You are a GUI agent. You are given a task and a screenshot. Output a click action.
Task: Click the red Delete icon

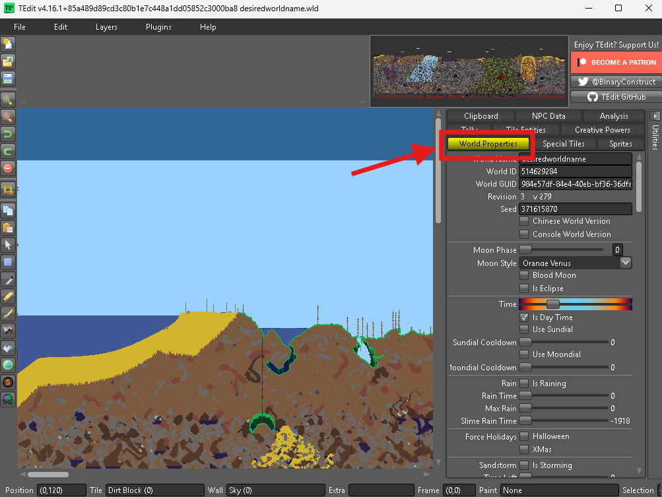tap(8, 168)
